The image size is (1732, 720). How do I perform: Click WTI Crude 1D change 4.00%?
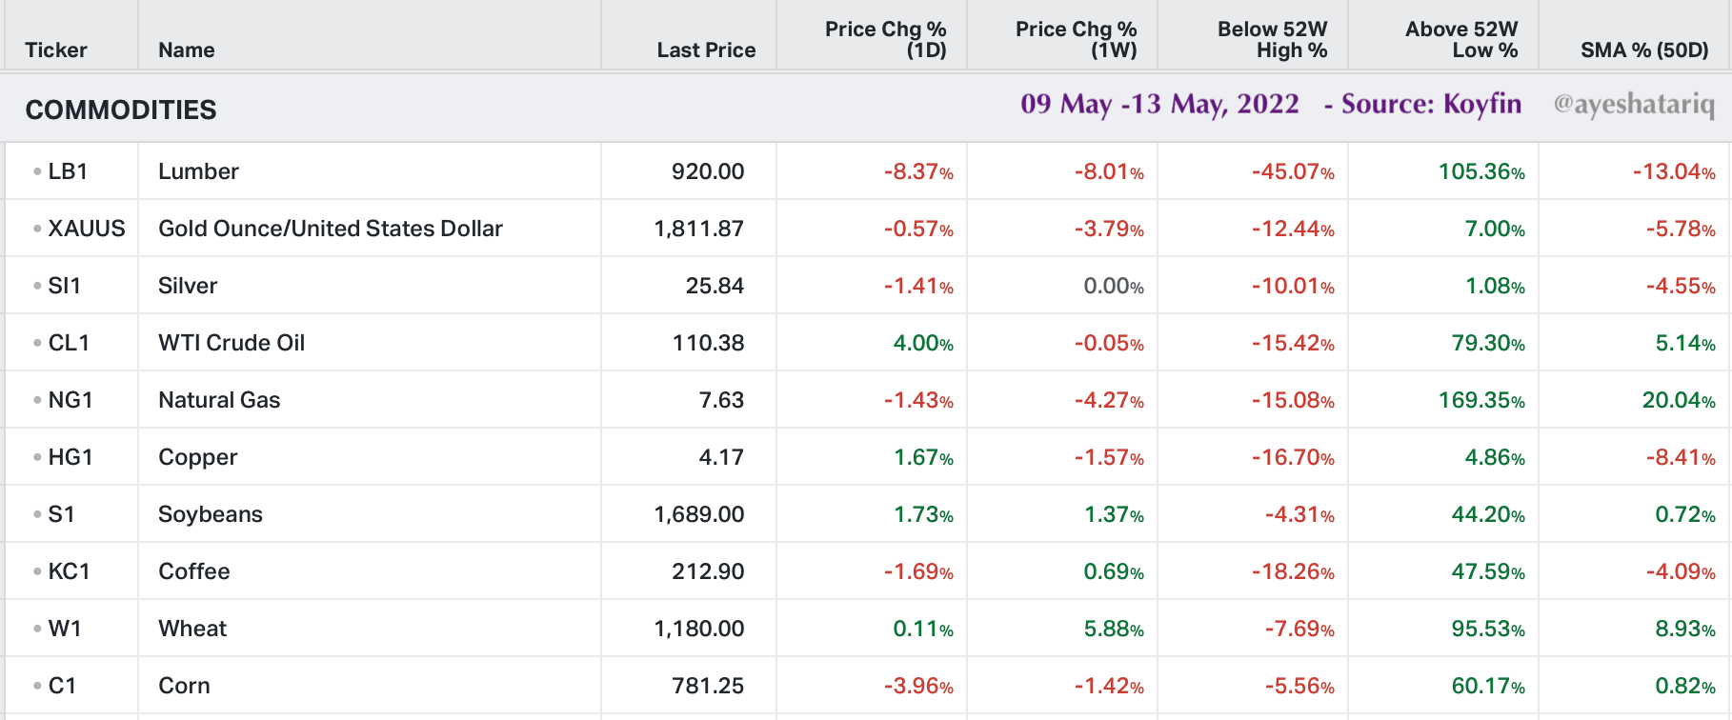923,343
